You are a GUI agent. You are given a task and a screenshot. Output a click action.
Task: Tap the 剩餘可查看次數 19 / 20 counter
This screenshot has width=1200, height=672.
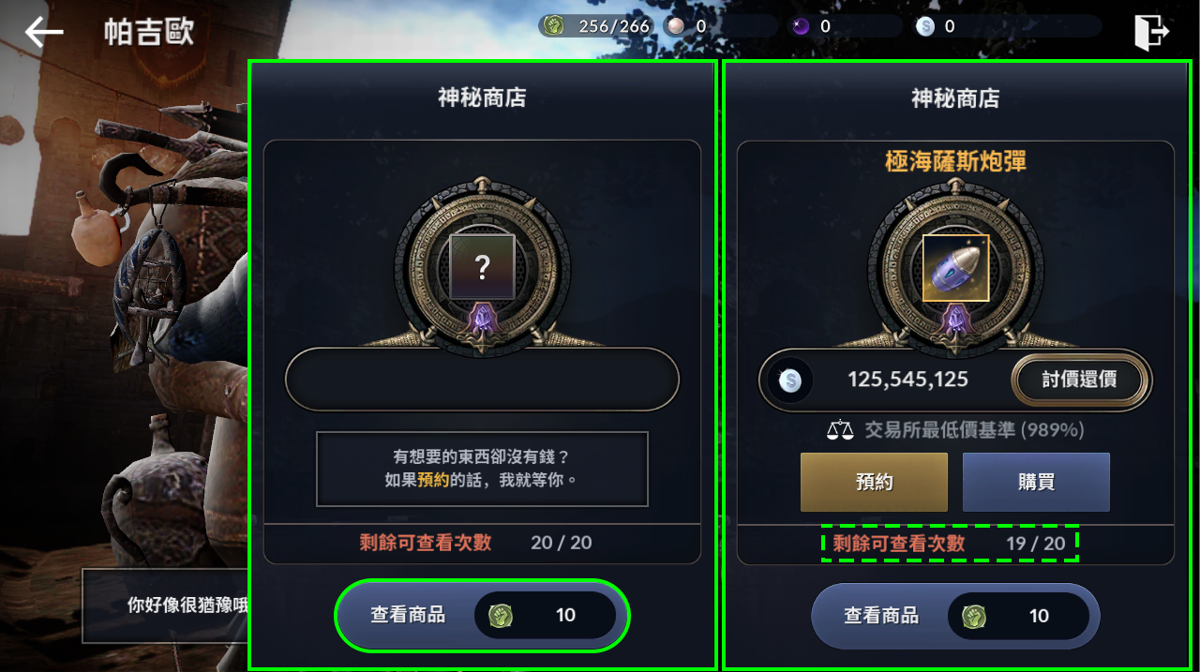tap(950, 544)
